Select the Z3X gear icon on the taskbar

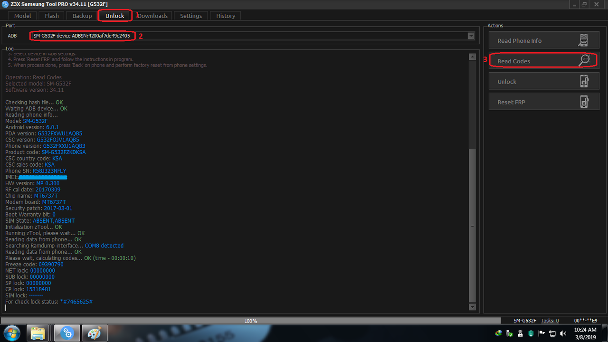[67, 333]
